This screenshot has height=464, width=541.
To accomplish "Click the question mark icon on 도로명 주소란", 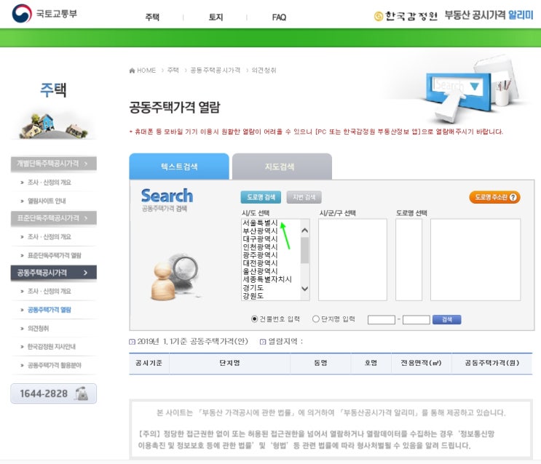I will pos(513,197).
